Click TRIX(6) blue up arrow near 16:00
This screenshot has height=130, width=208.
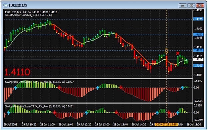182,88
